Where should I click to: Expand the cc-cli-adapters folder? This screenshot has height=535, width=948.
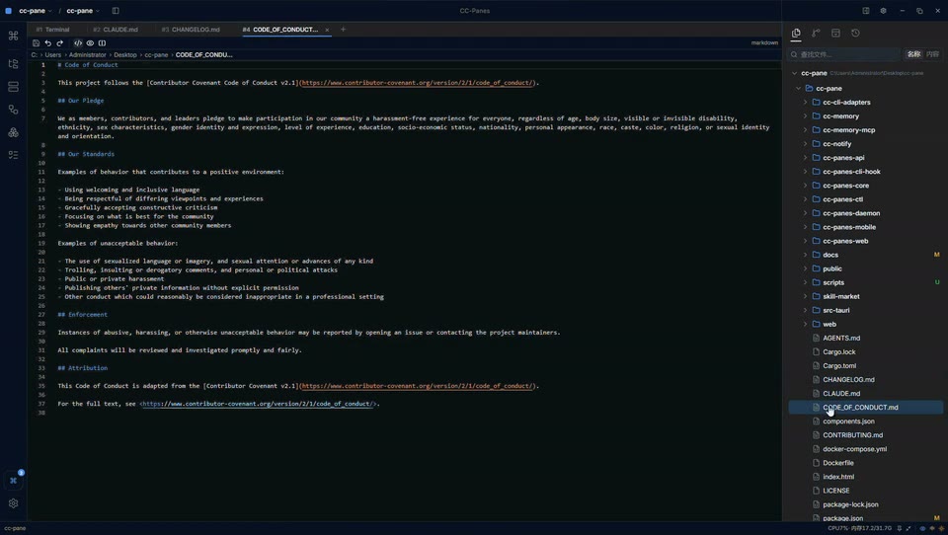tap(805, 103)
